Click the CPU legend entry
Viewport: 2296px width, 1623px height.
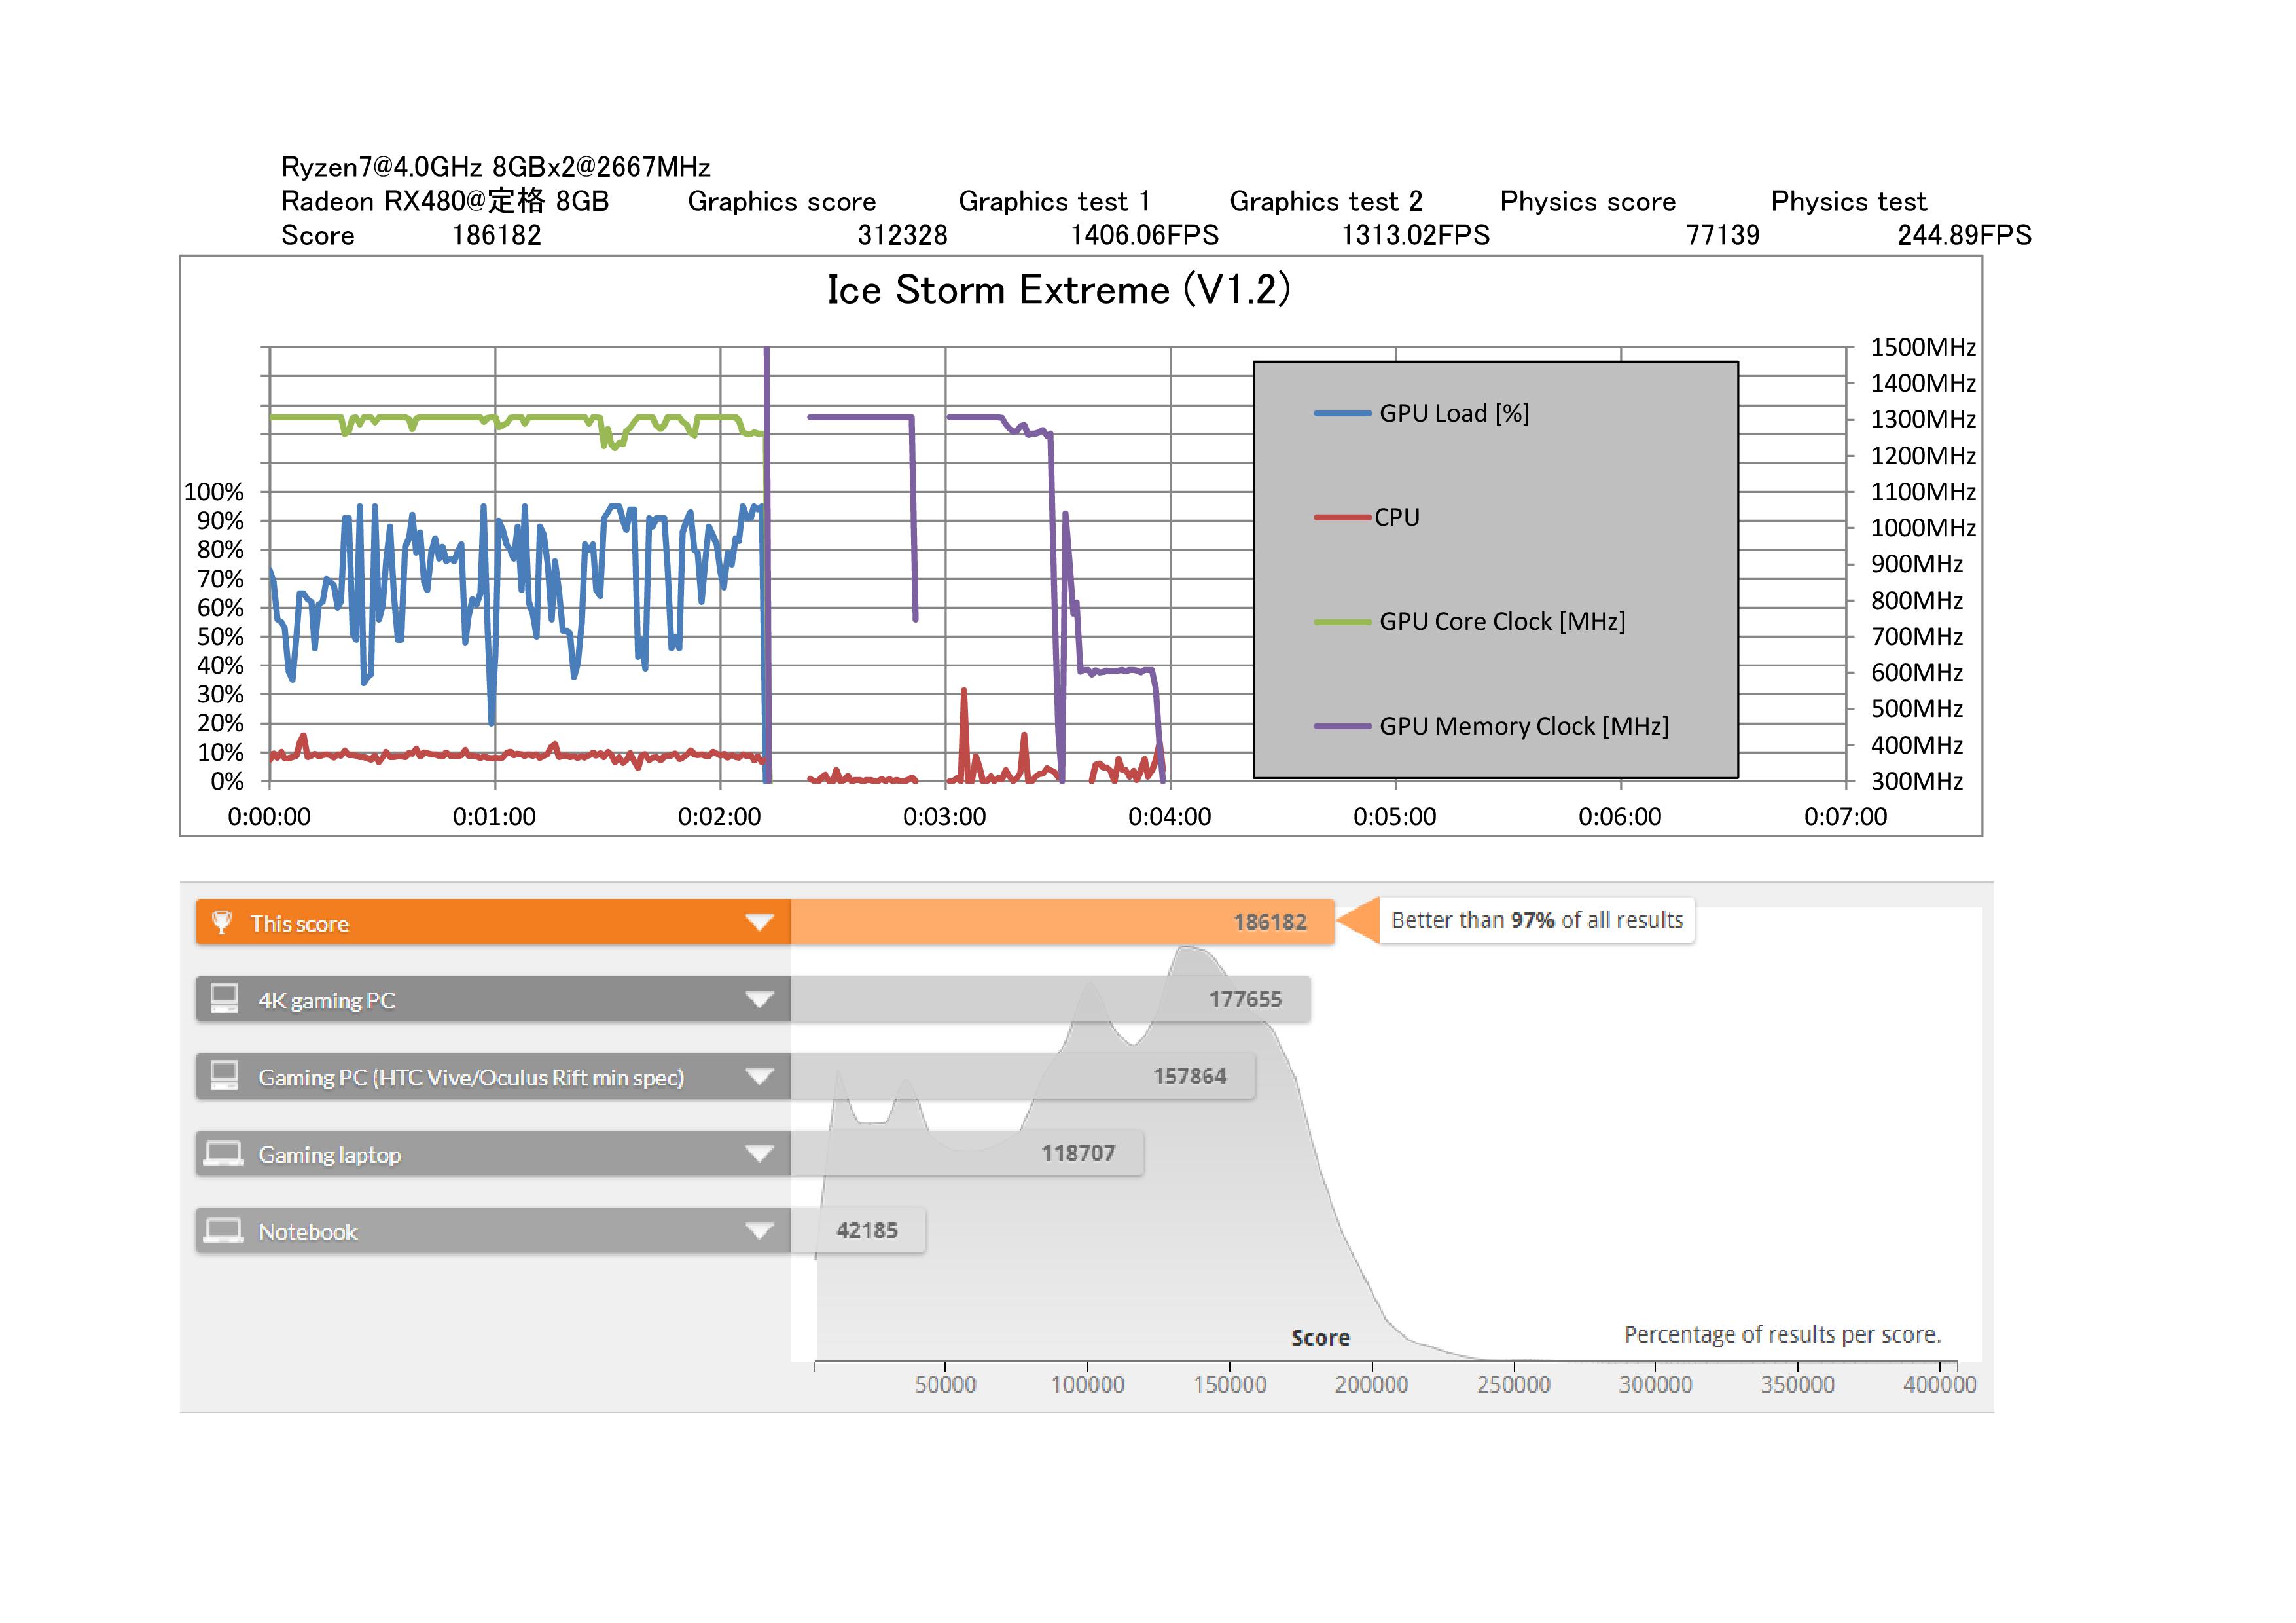click(1396, 517)
